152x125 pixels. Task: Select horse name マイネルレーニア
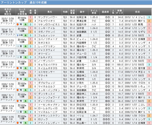pyautogui.click(x=48, y=112)
